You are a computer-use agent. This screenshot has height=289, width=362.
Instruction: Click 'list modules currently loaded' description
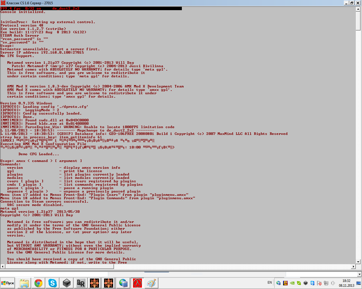click(x=96, y=178)
